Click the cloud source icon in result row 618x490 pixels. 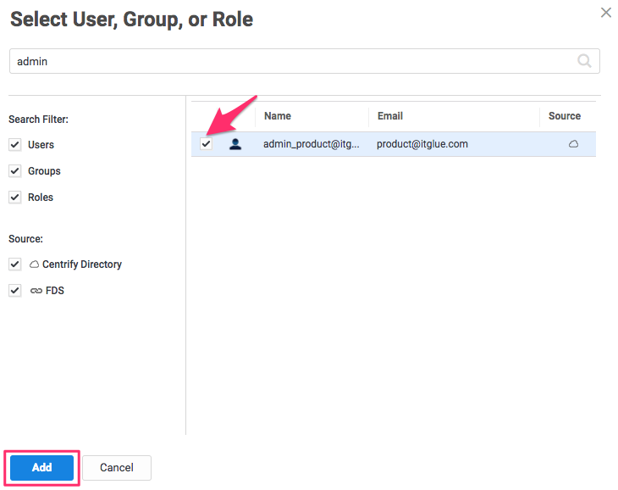573,144
